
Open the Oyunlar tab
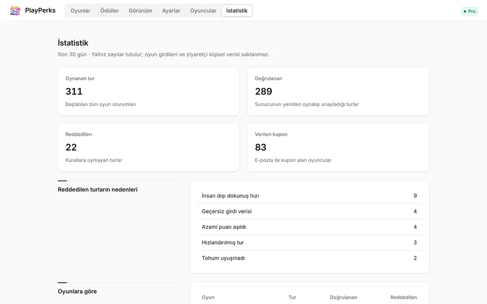coord(80,10)
